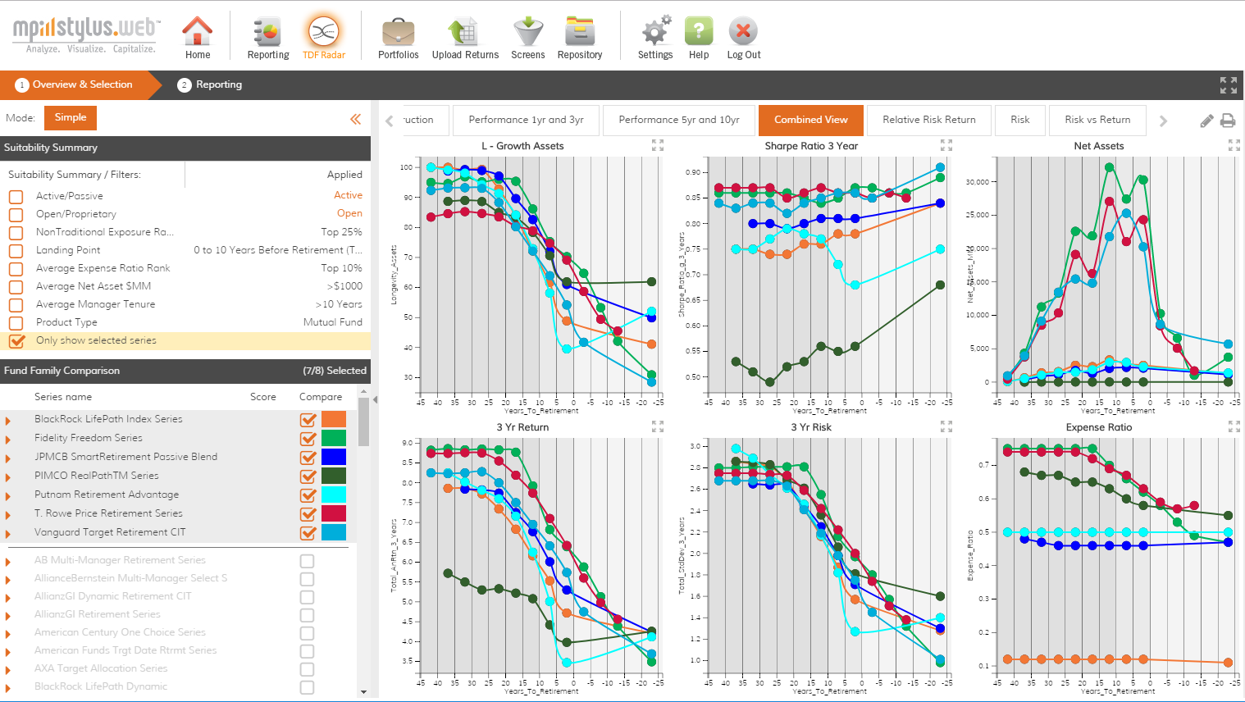Go to step 2 Reporting
Viewport: 1245px width, 702px height.
click(210, 84)
